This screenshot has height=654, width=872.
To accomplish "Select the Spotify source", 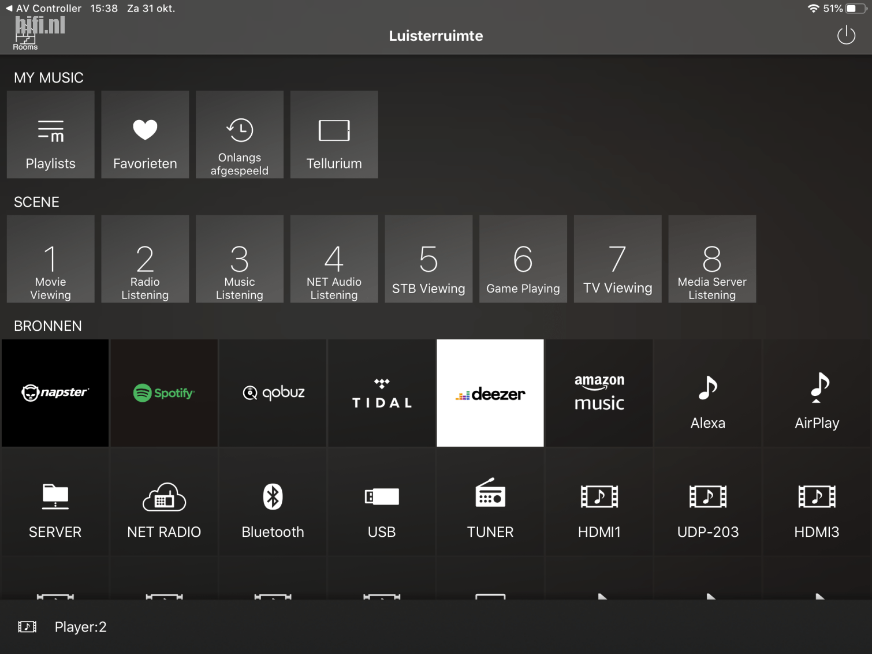I will (164, 393).
